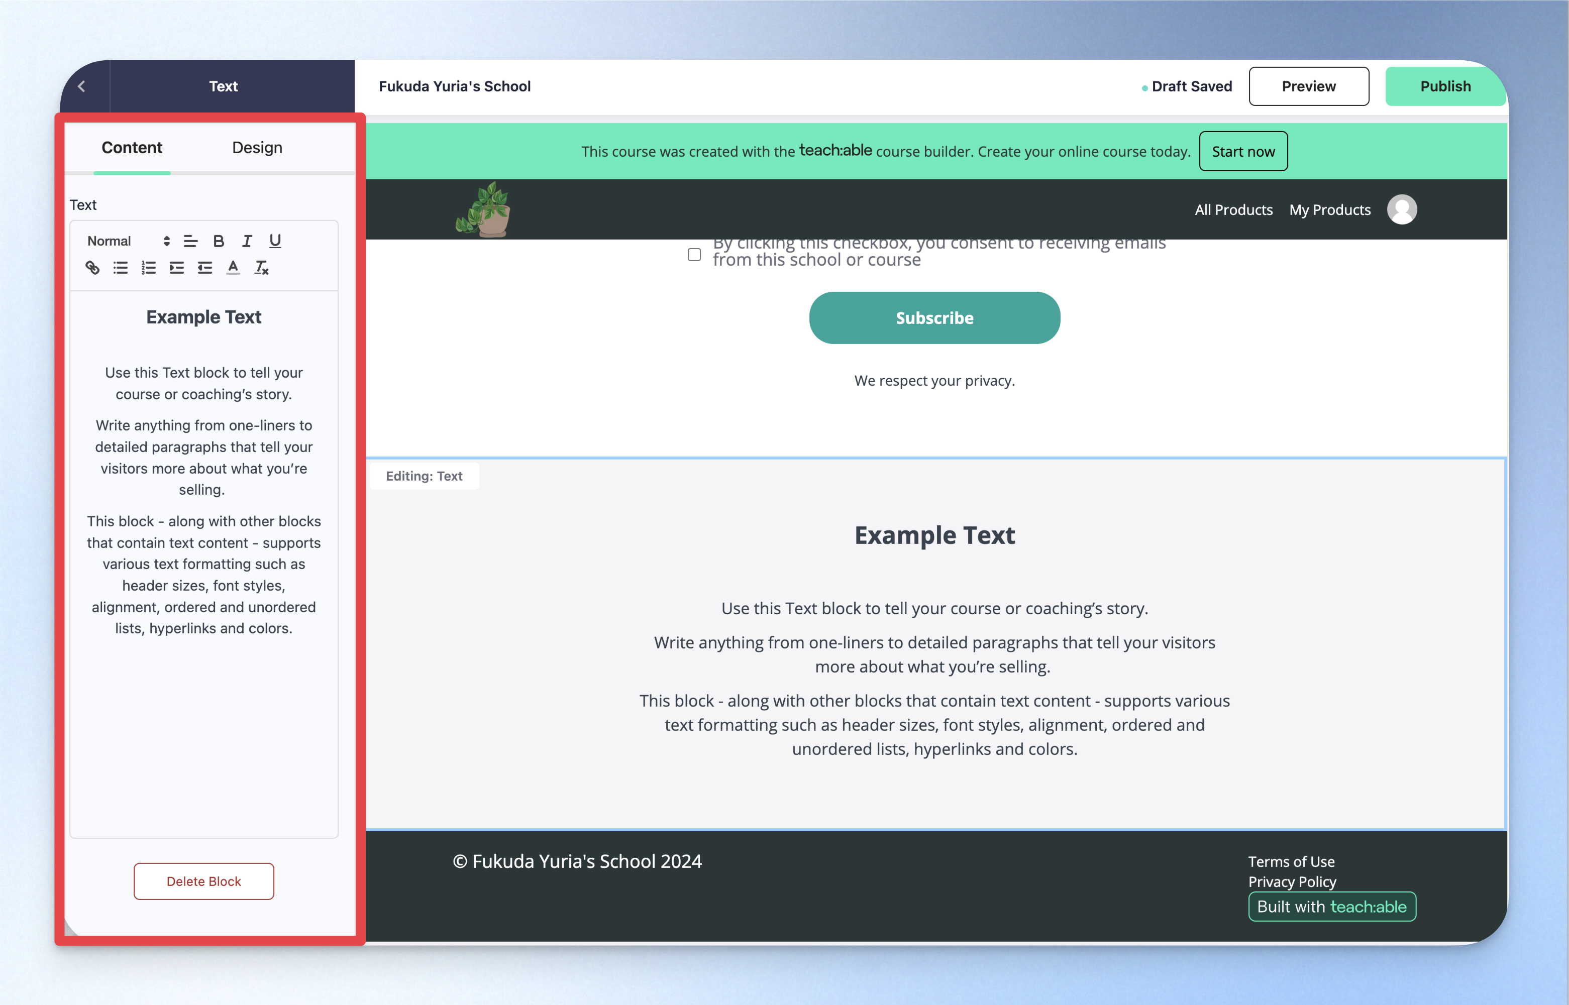The width and height of the screenshot is (1569, 1005).
Task: Open the Preview button
Action: click(1309, 86)
